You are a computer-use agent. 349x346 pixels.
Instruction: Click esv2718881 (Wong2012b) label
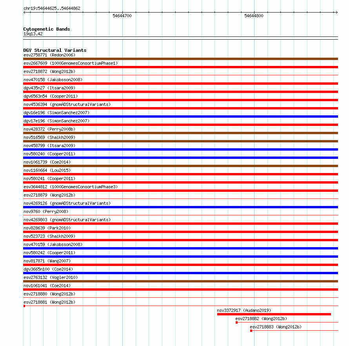click(x=49, y=302)
